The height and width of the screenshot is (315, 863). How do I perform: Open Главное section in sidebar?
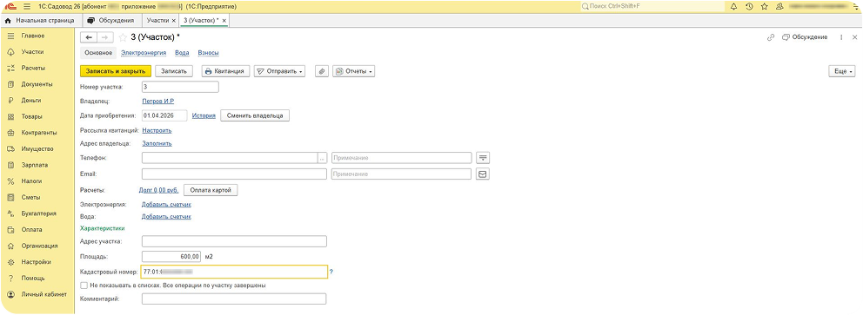[32, 36]
